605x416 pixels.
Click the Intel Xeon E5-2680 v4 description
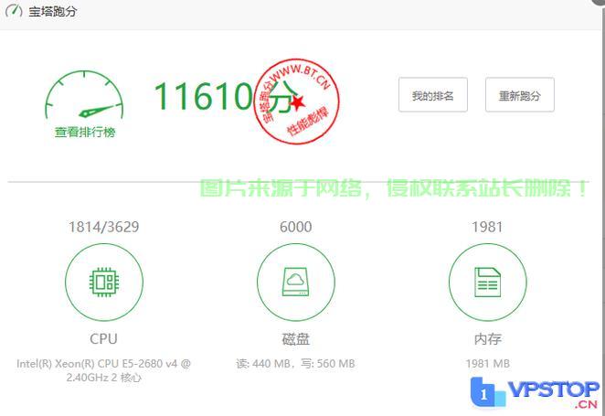coord(103,369)
